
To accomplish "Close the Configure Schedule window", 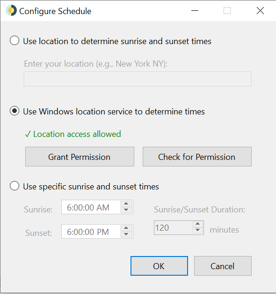I will (260, 11).
